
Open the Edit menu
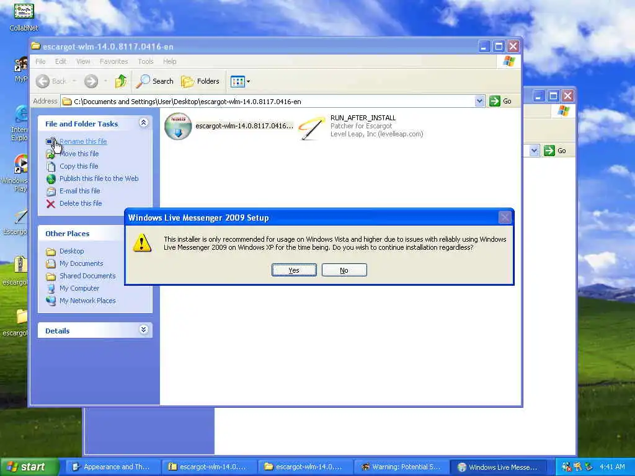[61, 61]
